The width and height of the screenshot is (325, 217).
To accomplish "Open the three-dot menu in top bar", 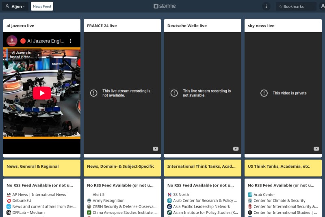I will (266, 6).
